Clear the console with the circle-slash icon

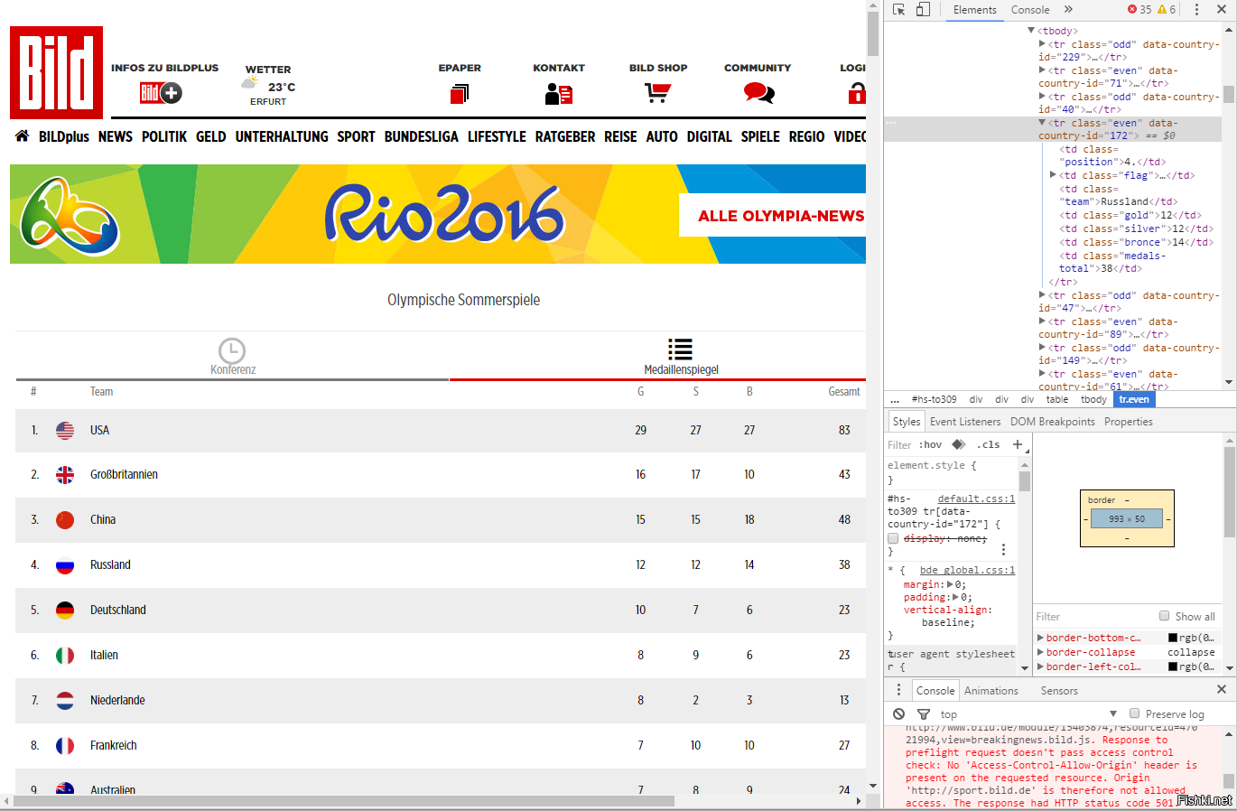pyautogui.click(x=898, y=713)
